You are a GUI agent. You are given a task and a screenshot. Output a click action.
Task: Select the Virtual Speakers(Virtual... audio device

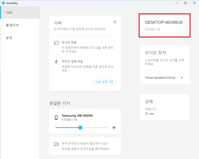coord(164,78)
